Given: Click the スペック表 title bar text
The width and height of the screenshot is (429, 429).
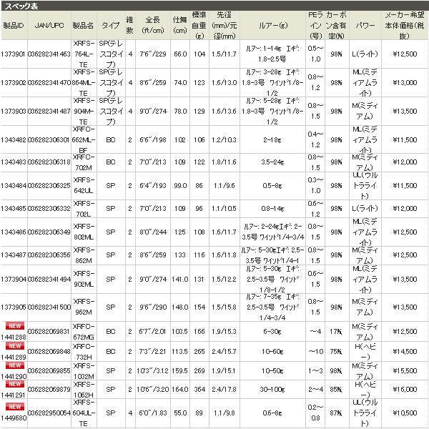Looking at the screenshot, I should pos(21,6).
